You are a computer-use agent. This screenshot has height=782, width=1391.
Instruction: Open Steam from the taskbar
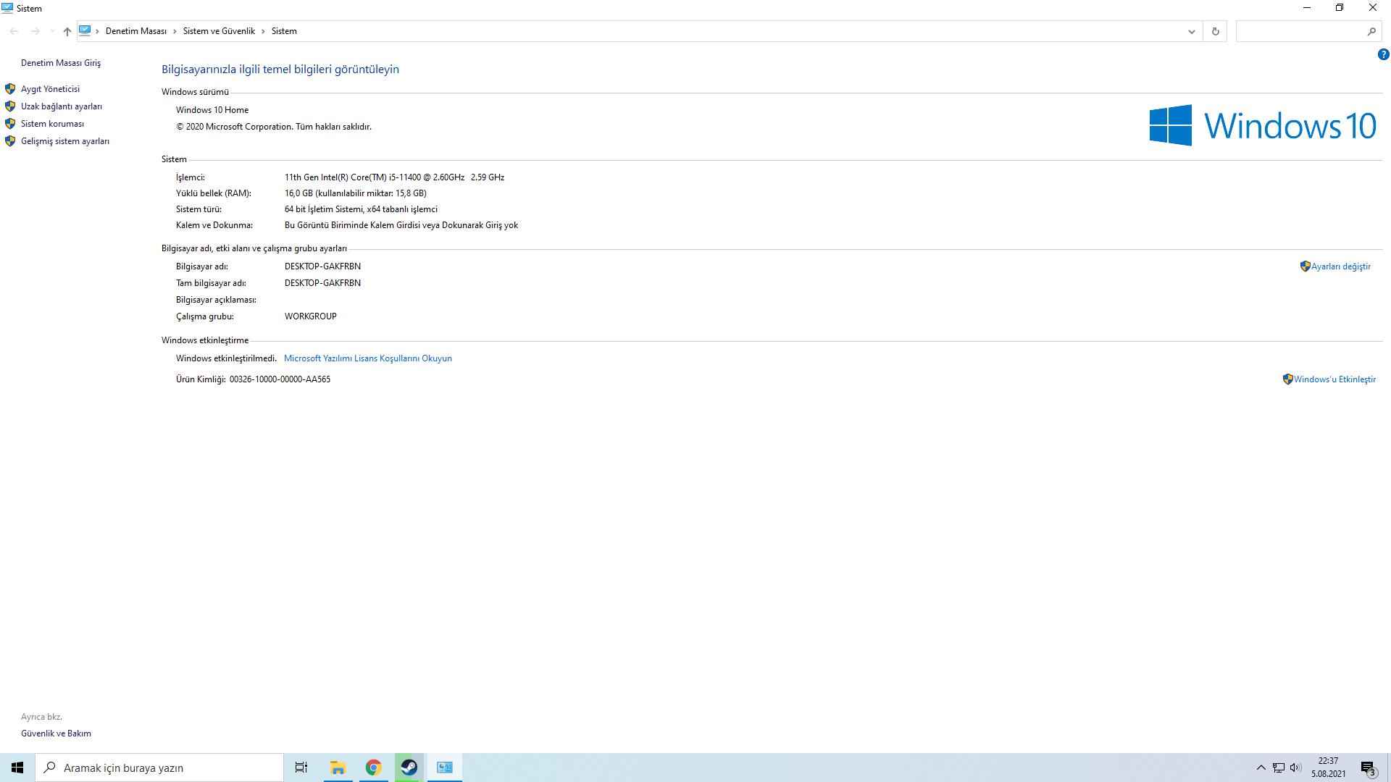[409, 768]
